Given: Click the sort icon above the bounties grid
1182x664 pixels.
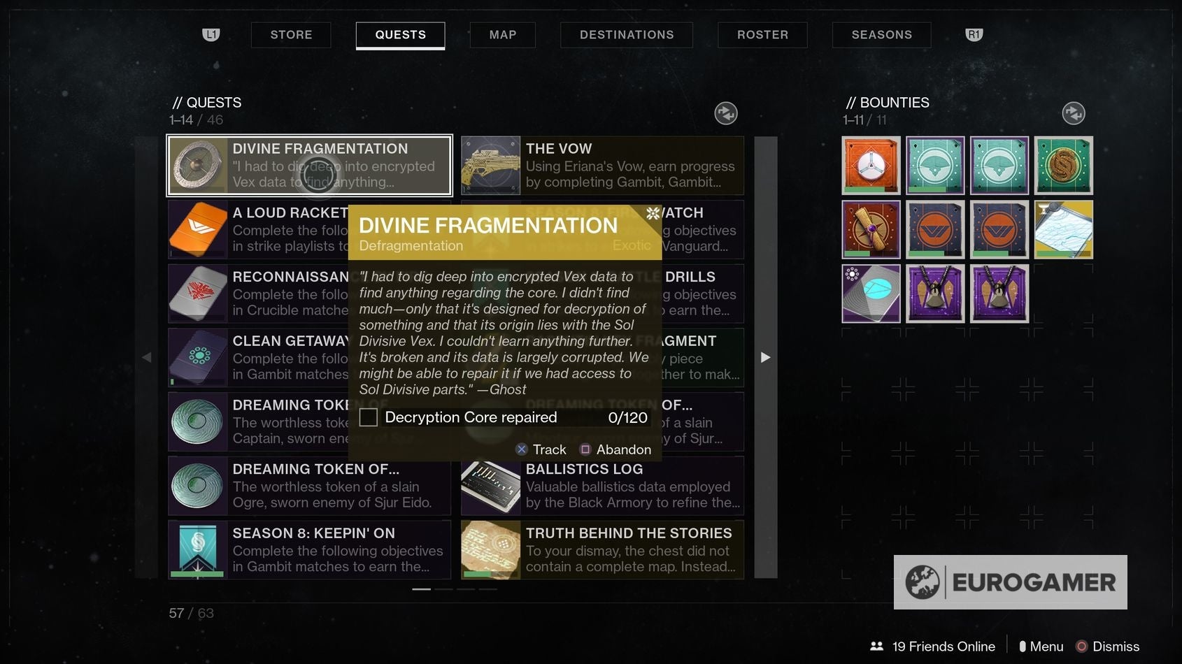Looking at the screenshot, I should 1074,113.
